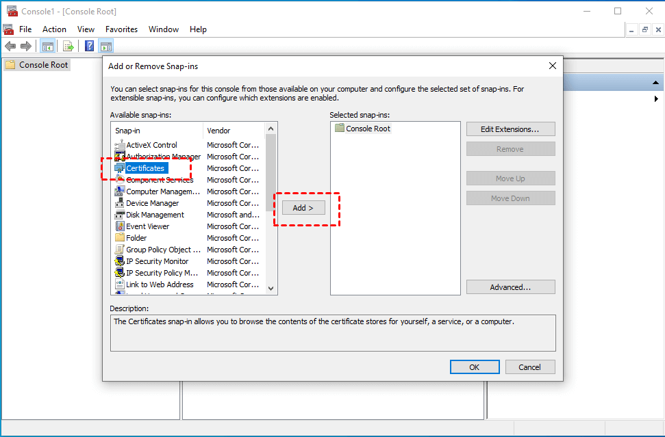Click the Group Policy Object snap-in icon
665x437 pixels.
coord(120,250)
